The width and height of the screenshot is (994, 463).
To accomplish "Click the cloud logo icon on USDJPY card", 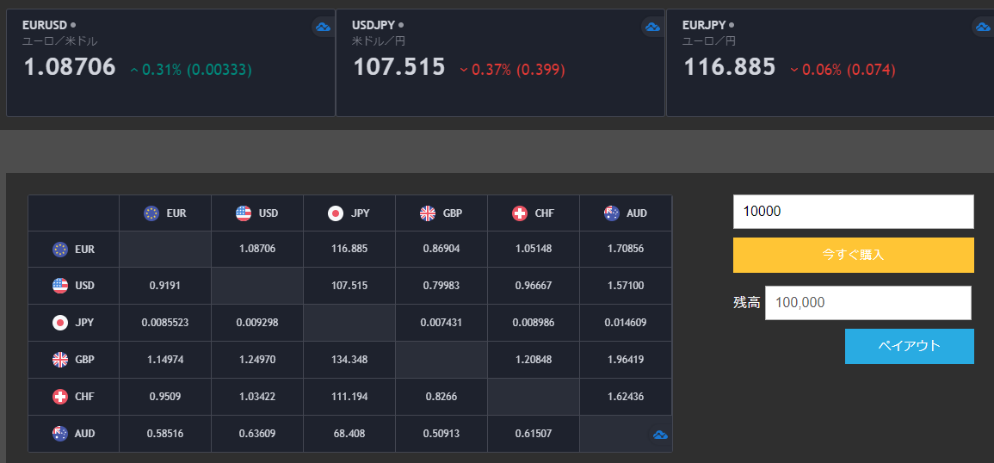I will [652, 28].
